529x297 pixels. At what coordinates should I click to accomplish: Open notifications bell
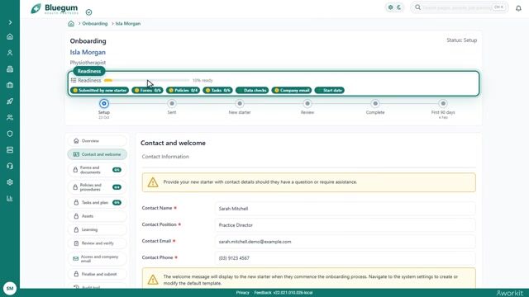518,8
